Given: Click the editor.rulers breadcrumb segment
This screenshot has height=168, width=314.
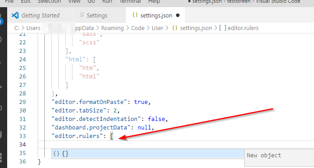Looking at the screenshot, I should click(x=243, y=28).
